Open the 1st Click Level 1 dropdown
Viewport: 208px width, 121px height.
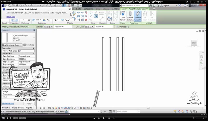[48, 27]
